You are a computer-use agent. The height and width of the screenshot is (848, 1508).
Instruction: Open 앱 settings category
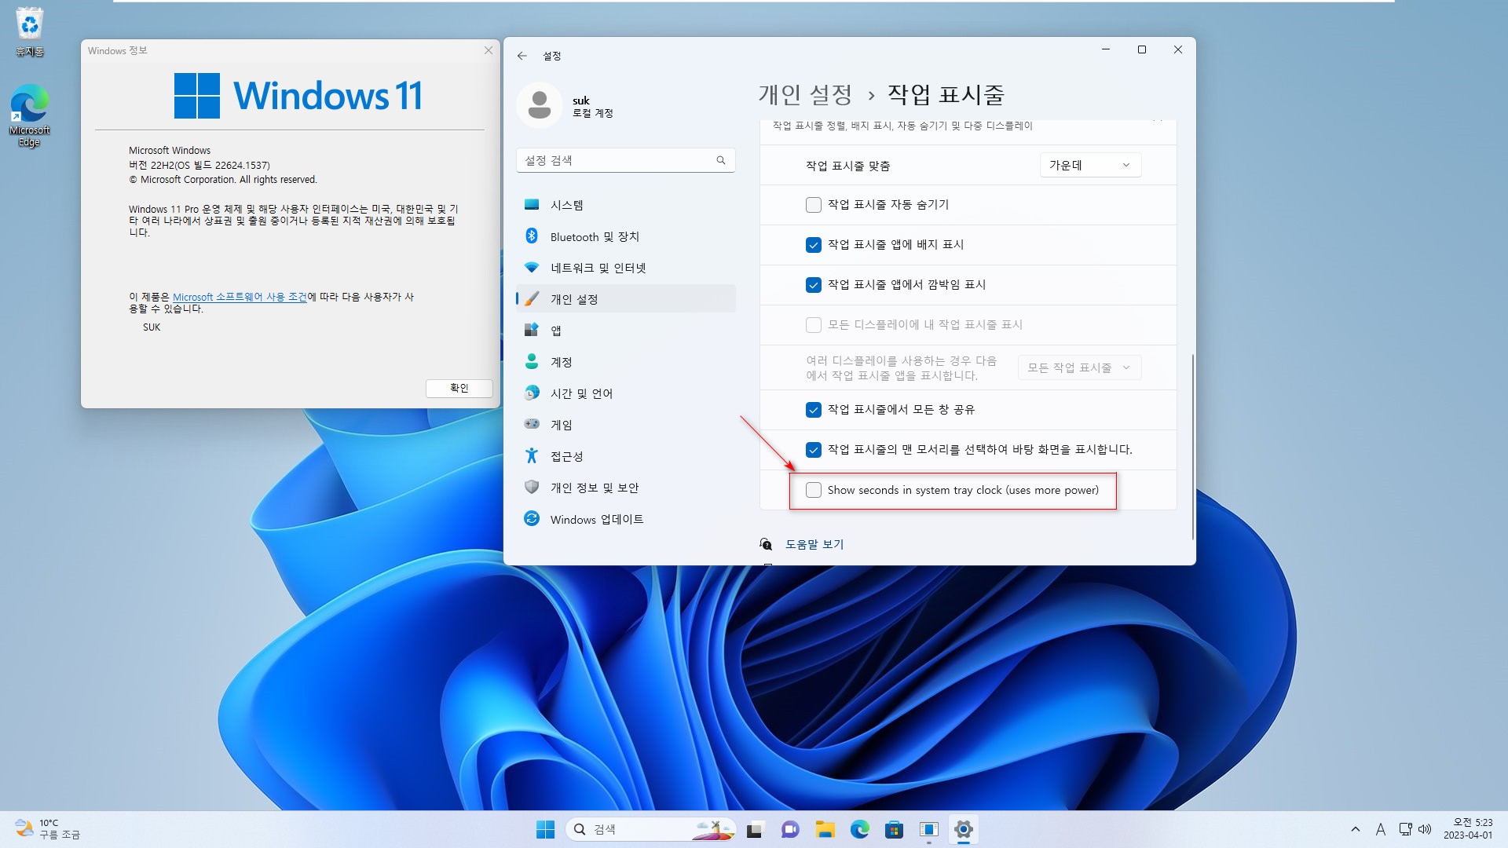point(626,331)
